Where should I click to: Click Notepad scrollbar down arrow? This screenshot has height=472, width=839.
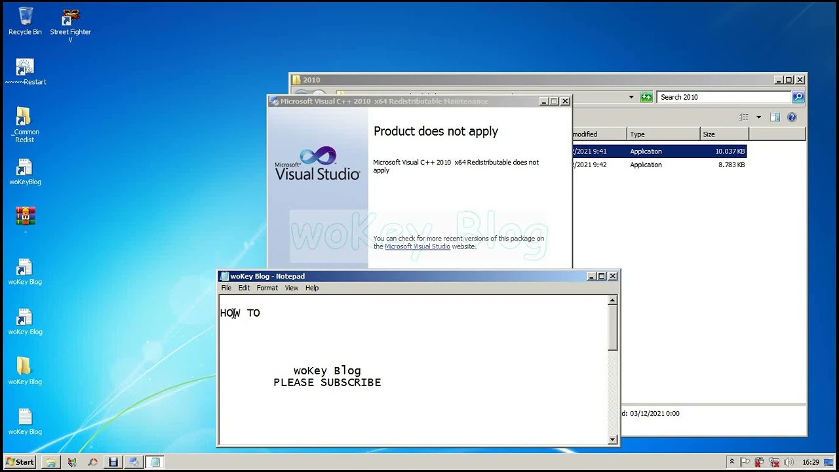(612, 439)
